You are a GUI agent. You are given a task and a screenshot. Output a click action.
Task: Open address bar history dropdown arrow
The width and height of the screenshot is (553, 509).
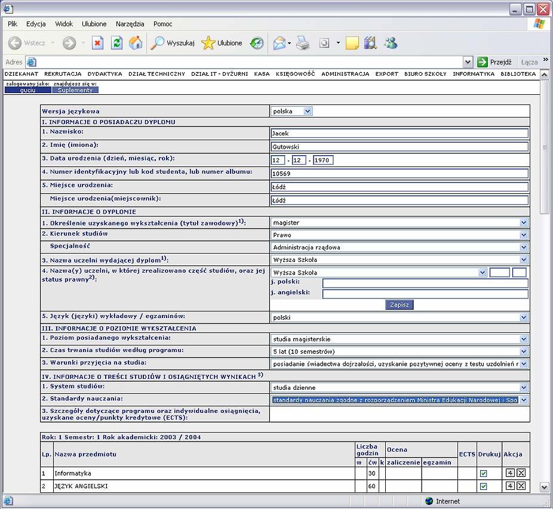468,62
